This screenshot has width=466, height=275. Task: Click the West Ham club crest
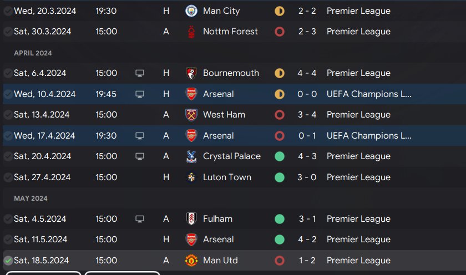click(191, 115)
